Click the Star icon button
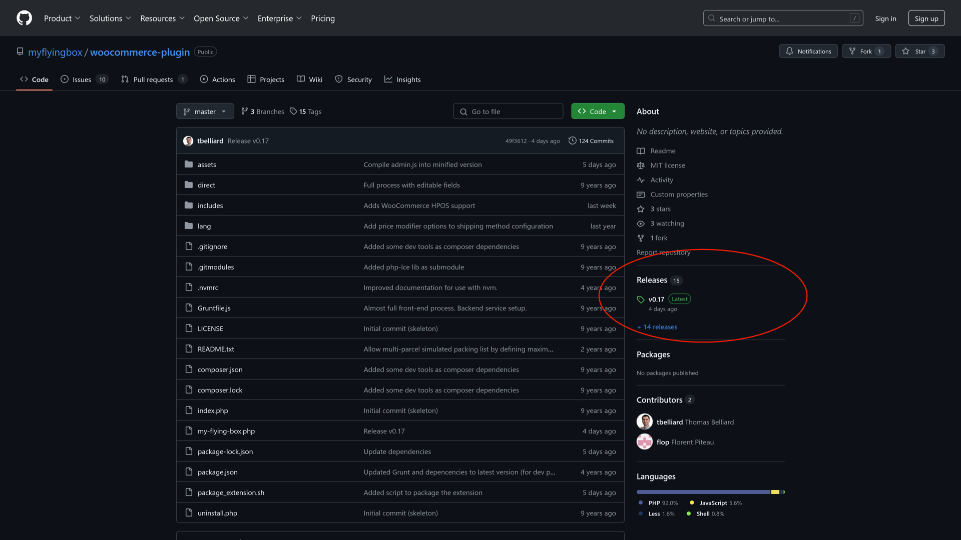961x540 pixels. point(905,51)
